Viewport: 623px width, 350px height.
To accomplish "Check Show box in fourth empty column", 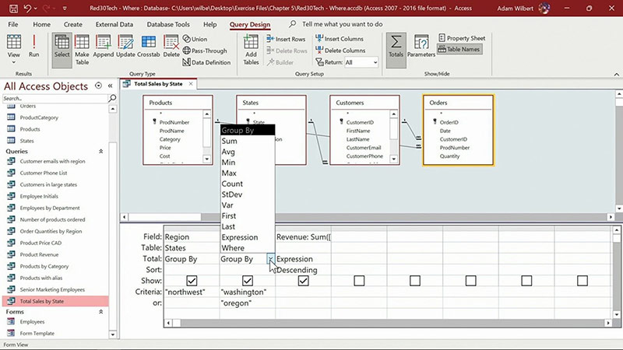I will [x=526, y=281].
